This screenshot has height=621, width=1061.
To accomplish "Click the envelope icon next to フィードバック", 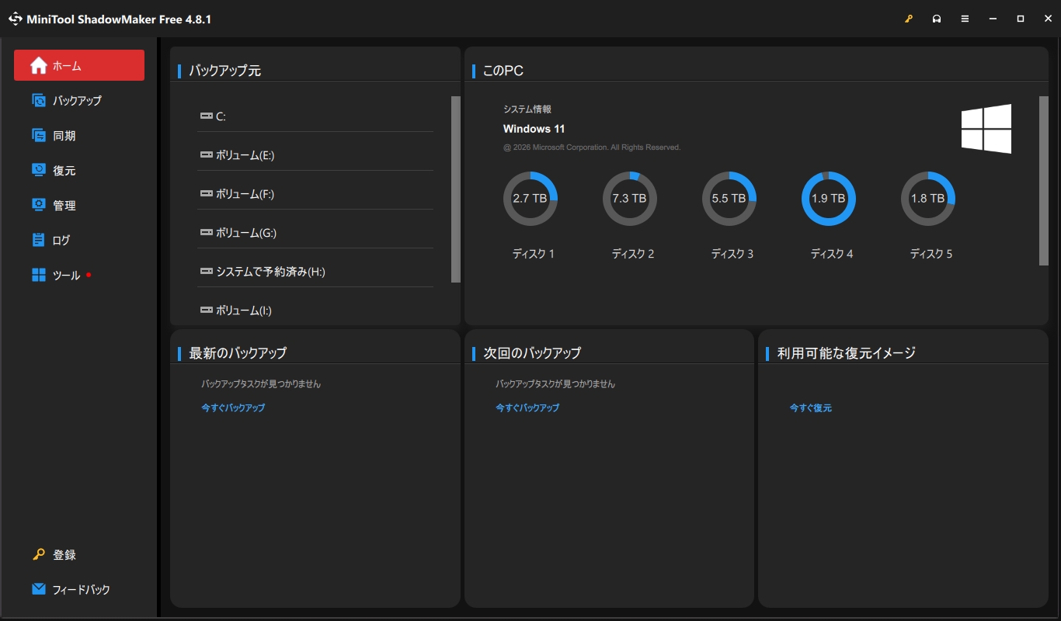I will [x=39, y=589].
